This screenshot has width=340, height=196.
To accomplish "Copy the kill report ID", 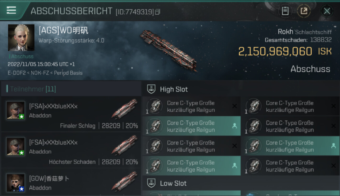I will [x=157, y=12].
